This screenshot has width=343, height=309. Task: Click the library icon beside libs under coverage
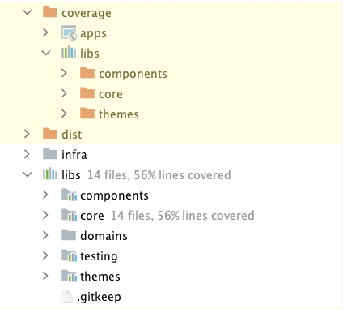69,52
